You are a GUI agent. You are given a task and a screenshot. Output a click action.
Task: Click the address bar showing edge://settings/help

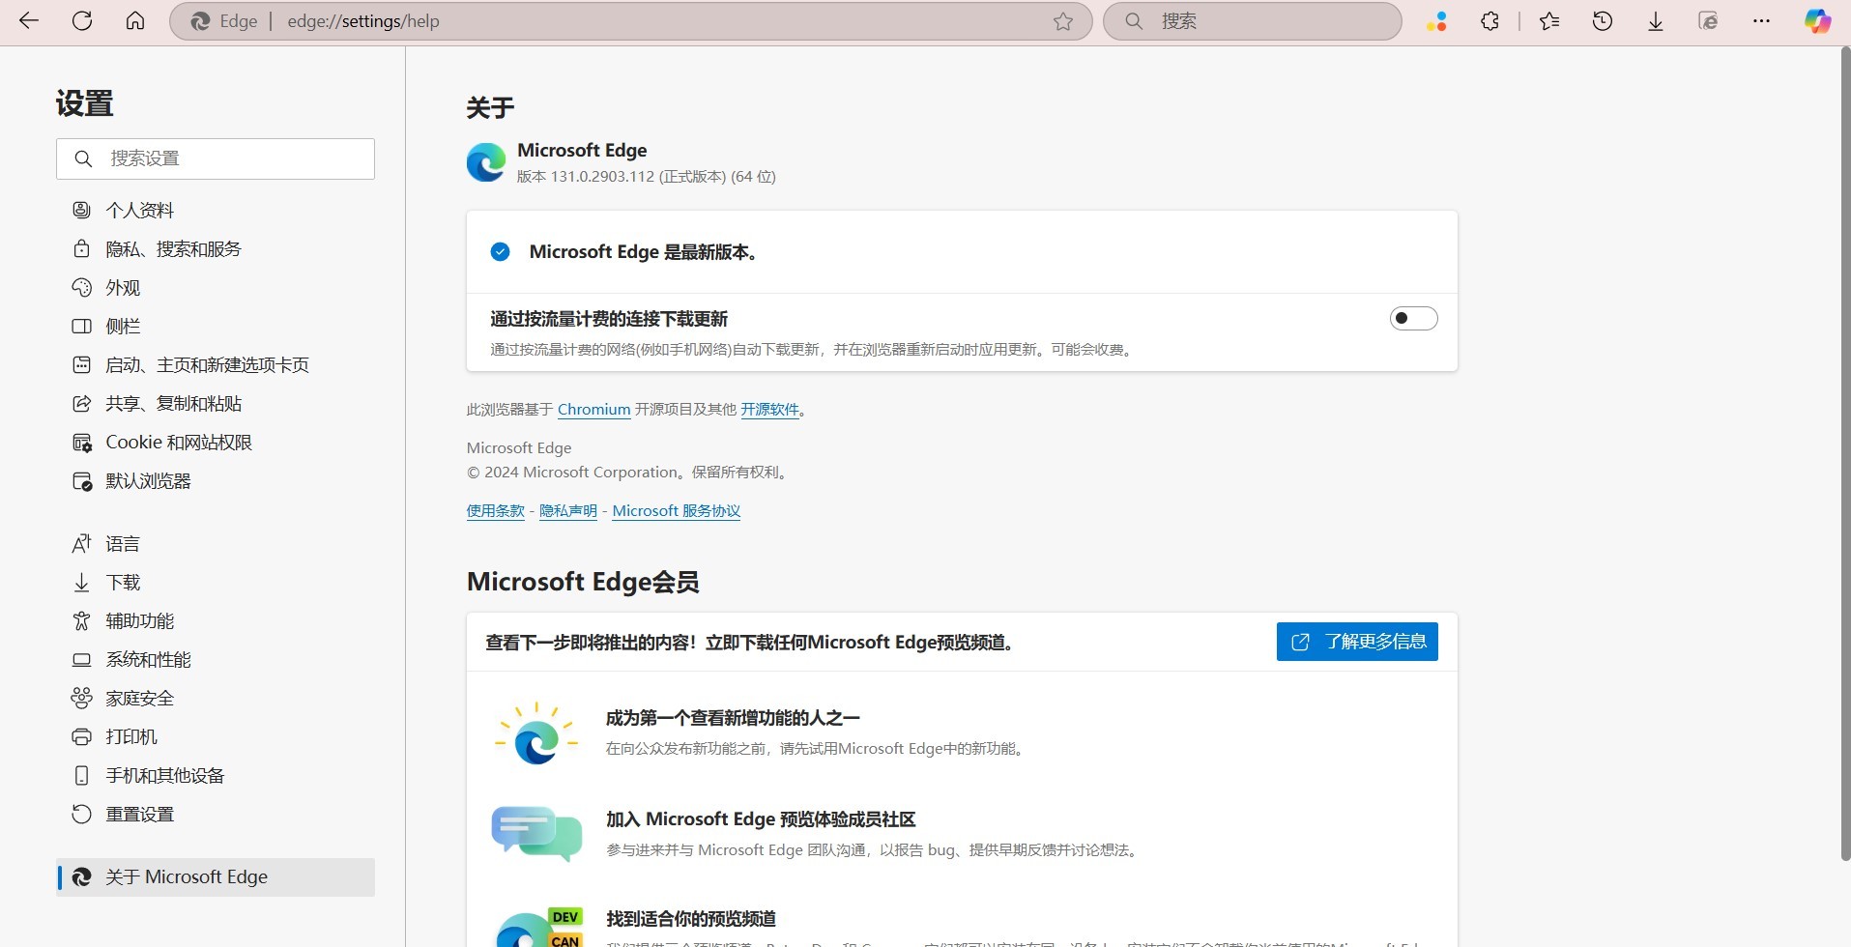click(630, 21)
